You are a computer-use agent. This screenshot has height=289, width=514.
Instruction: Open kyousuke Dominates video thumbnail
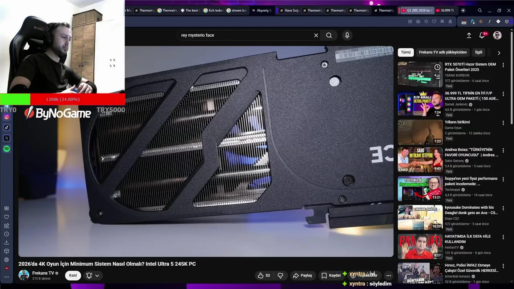[420, 218]
